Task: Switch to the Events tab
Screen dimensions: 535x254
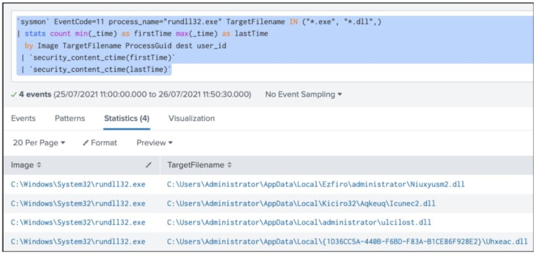Action: pyautogui.click(x=23, y=118)
